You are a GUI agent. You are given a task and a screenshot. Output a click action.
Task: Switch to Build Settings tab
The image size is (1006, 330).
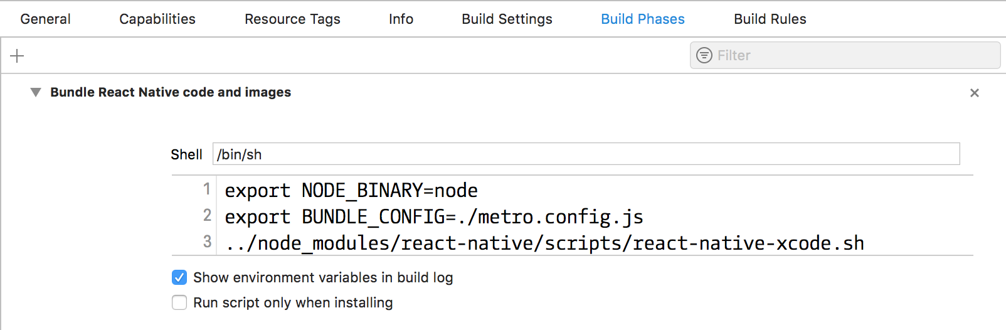click(507, 19)
